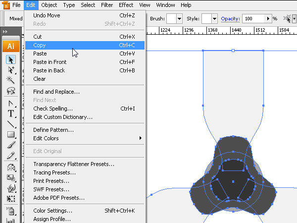Click the Opacity link label
The height and width of the screenshot is (223, 297).
[x=230, y=19]
